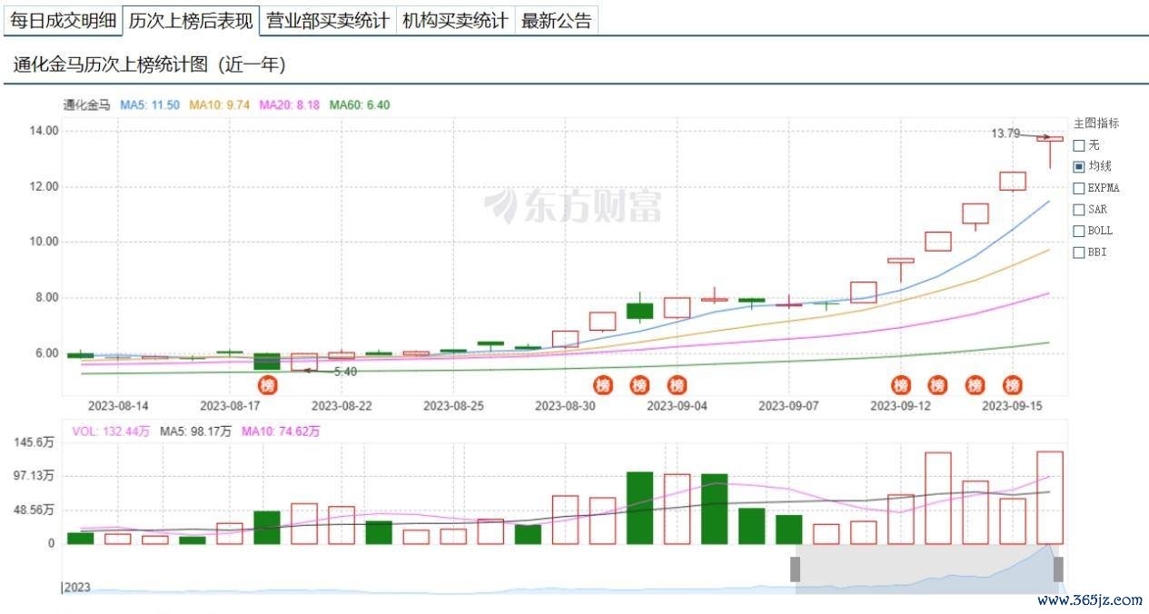This screenshot has height=614, width=1149.
Task: Click the 2023-09-04 date axis label
Action: tap(677, 407)
